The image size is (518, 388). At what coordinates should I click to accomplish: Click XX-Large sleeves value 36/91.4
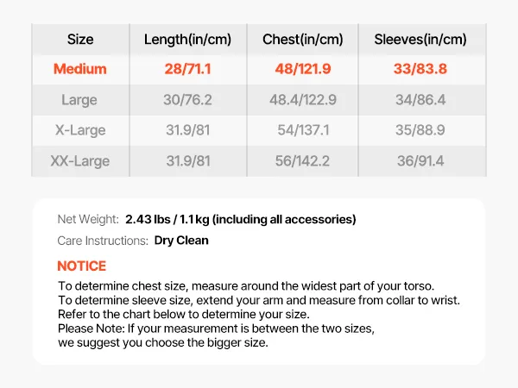click(x=420, y=160)
